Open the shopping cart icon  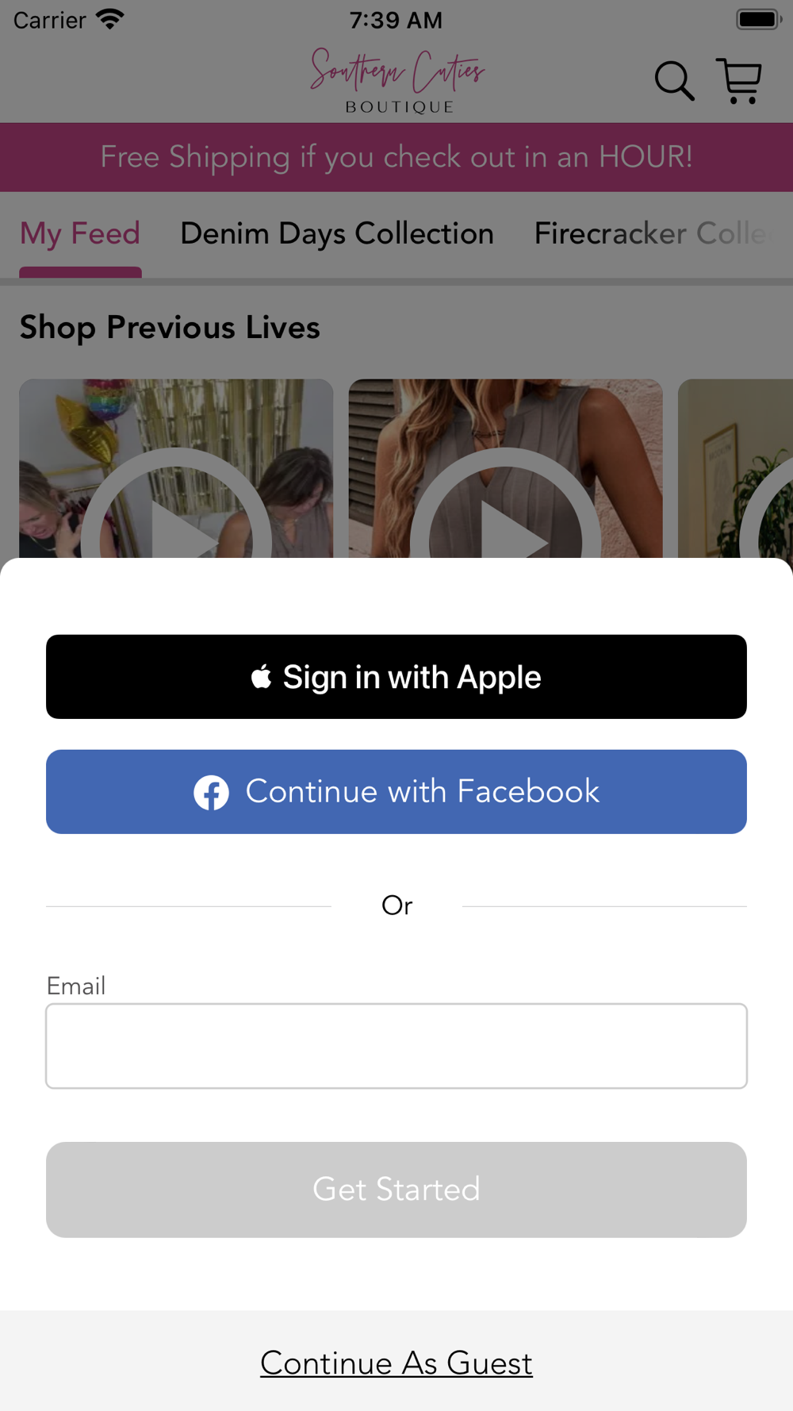[x=739, y=81]
